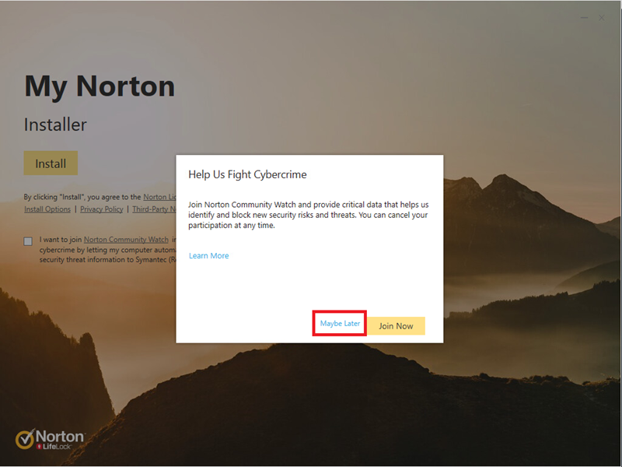The height and width of the screenshot is (467, 622).
Task: Click the 'My Norton' title text
Action: click(100, 86)
